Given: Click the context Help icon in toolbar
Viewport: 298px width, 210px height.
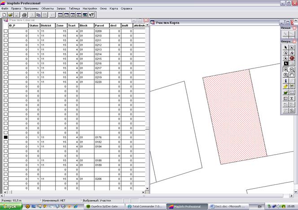Looking at the screenshot, I should click(x=91, y=15).
